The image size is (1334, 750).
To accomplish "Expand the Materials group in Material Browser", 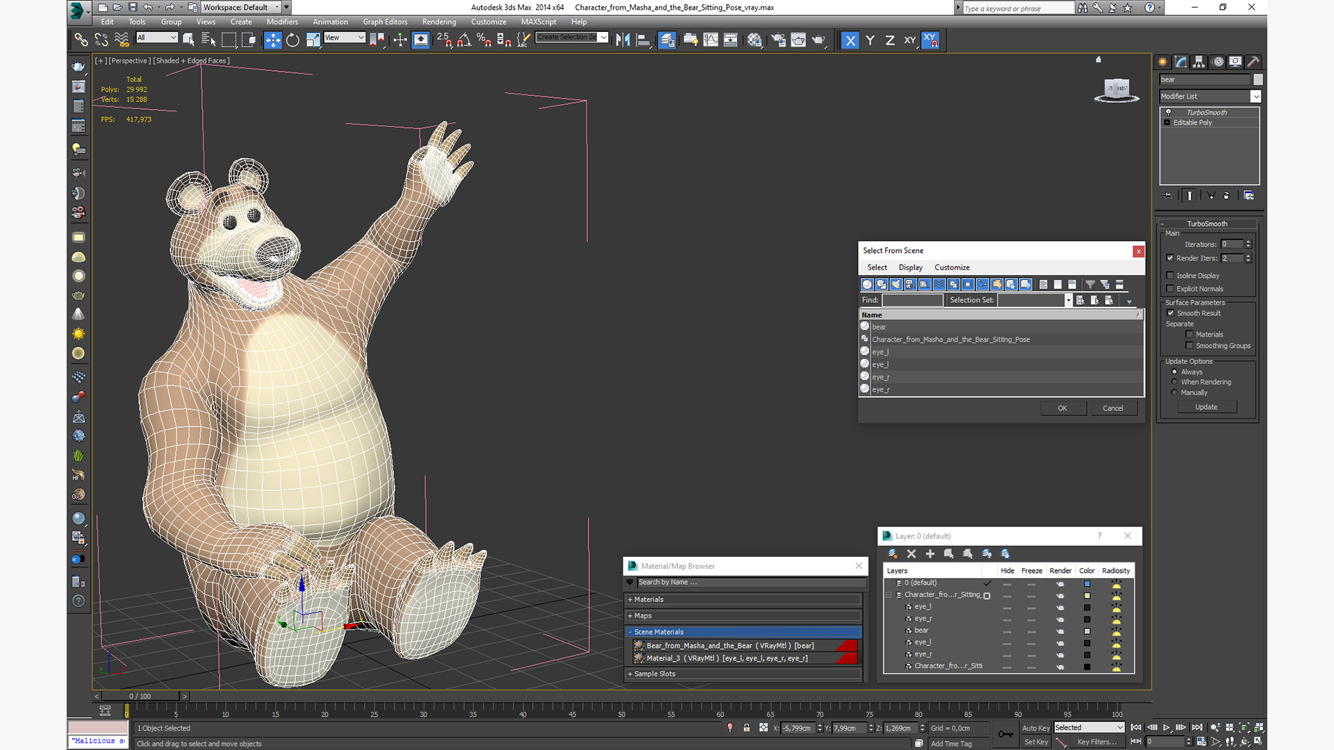I will tap(743, 599).
